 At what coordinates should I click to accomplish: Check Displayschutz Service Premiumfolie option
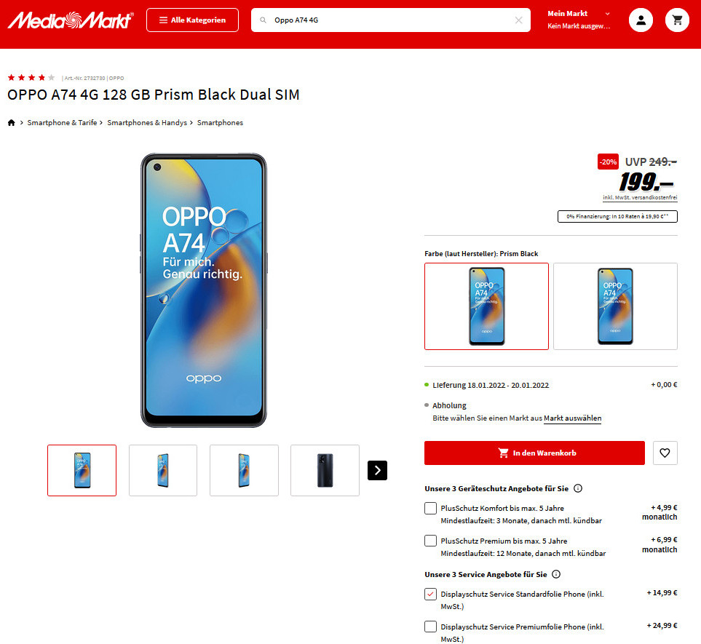click(430, 627)
